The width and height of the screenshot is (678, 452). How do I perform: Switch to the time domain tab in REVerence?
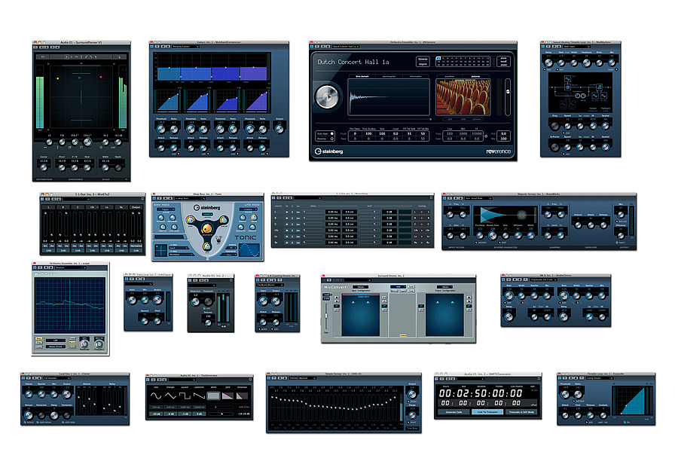coord(362,77)
